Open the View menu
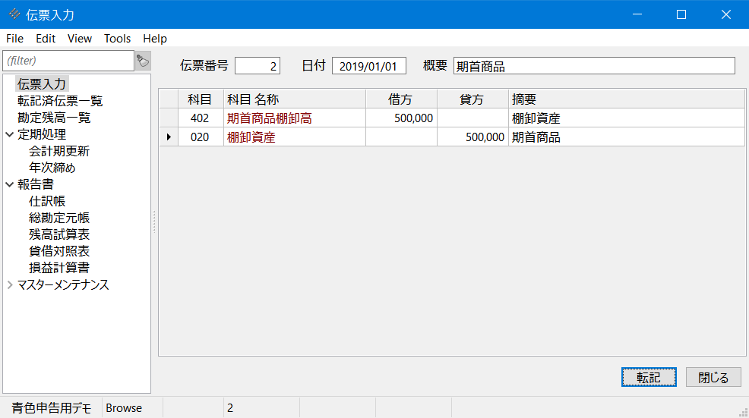Image resolution: width=749 pixels, height=418 pixels. (79, 39)
